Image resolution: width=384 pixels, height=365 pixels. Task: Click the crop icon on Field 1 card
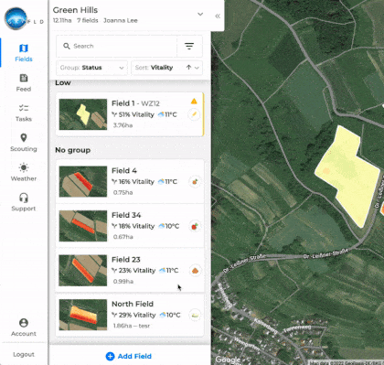pos(194,114)
